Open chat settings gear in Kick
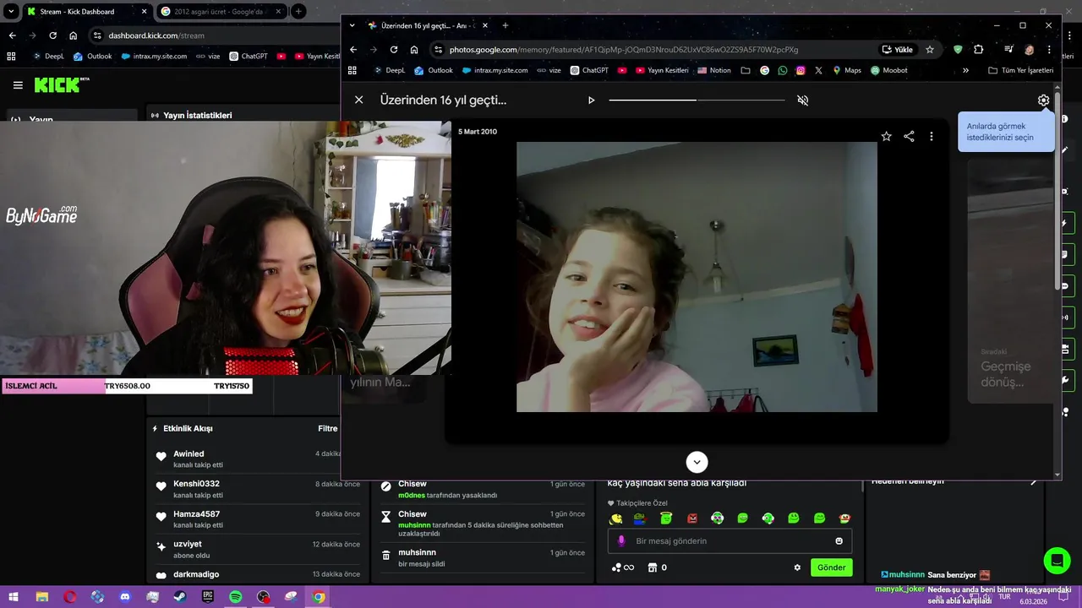The image size is (1082, 608). pyautogui.click(x=797, y=567)
